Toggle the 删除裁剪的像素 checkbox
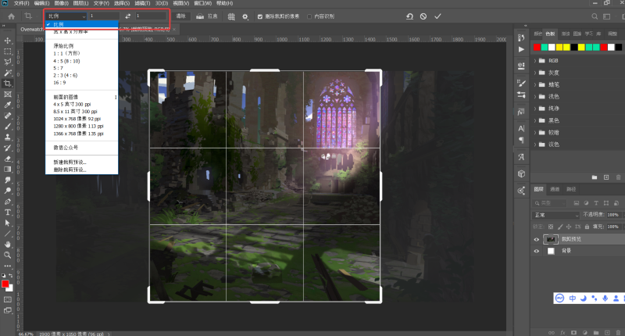625x336 pixels. (260, 16)
